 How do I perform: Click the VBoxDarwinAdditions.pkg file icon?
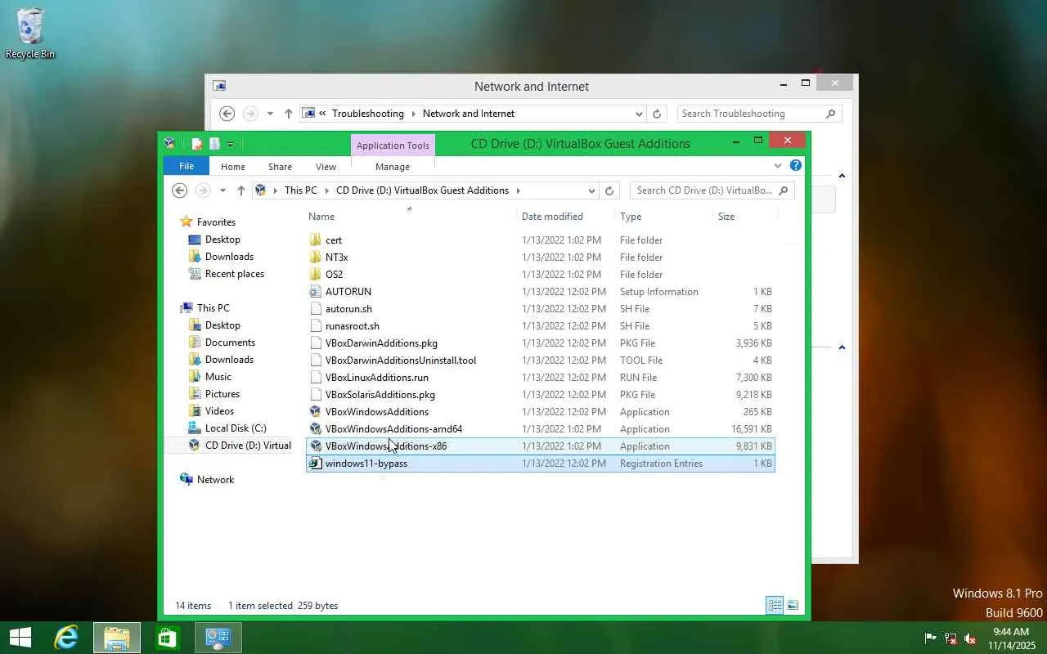316,343
